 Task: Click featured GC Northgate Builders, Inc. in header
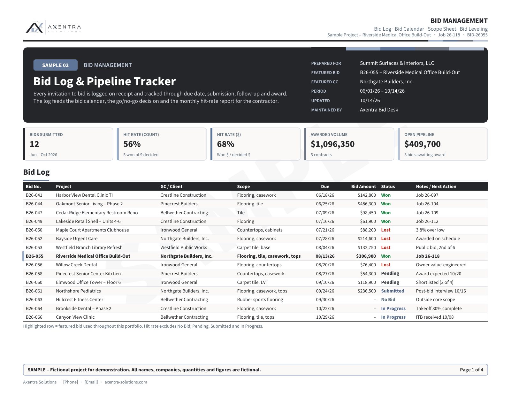pyautogui.click(x=386, y=82)
